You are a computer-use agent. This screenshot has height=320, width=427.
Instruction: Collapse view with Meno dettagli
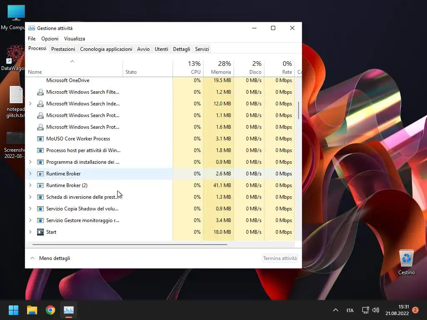coord(50,258)
